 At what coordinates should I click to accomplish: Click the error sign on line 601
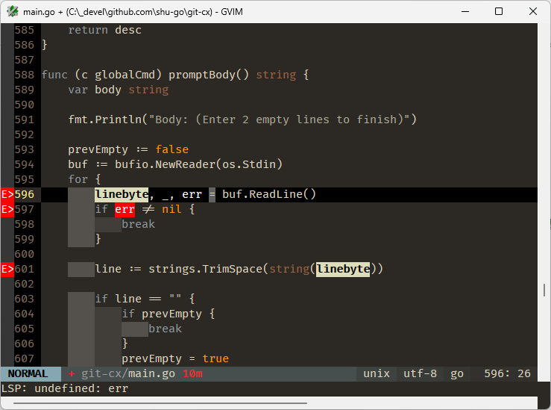pyautogui.click(x=7, y=270)
